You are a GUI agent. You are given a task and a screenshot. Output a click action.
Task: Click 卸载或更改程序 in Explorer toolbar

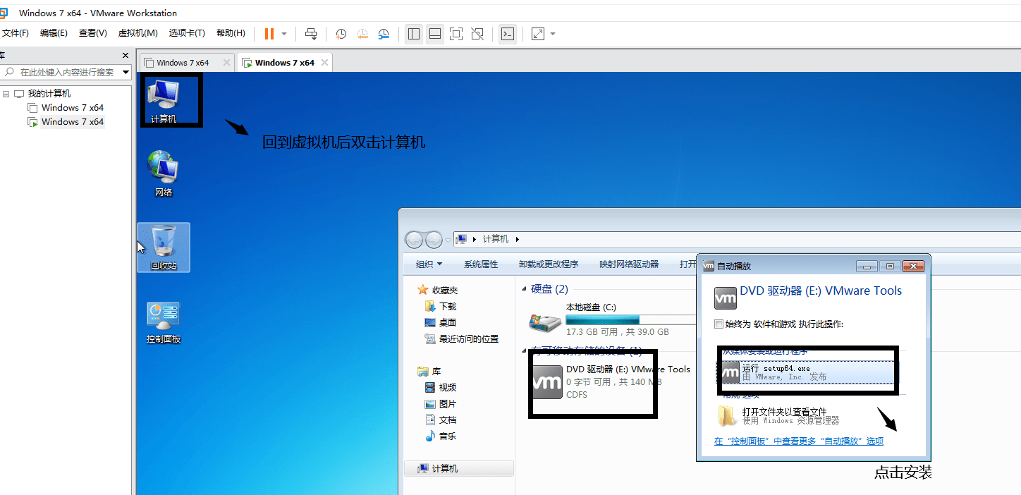coord(549,264)
